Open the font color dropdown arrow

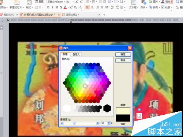[x=68, y=8]
